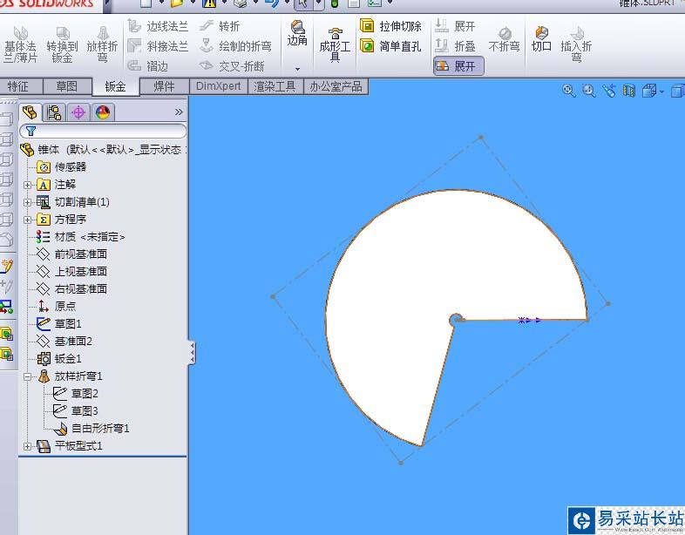Click the feature tree filter field
685x535 pixels.
click(x=103, y=131)
